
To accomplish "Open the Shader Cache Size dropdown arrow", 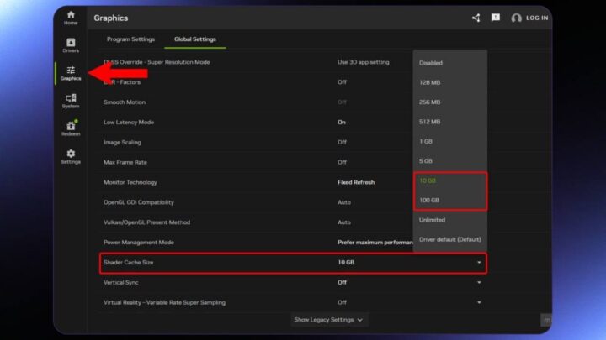I will [480, 263].
